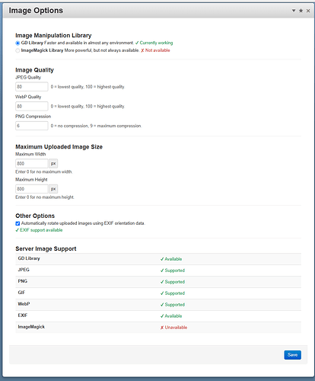Save the image options

(x=292, y=355)
